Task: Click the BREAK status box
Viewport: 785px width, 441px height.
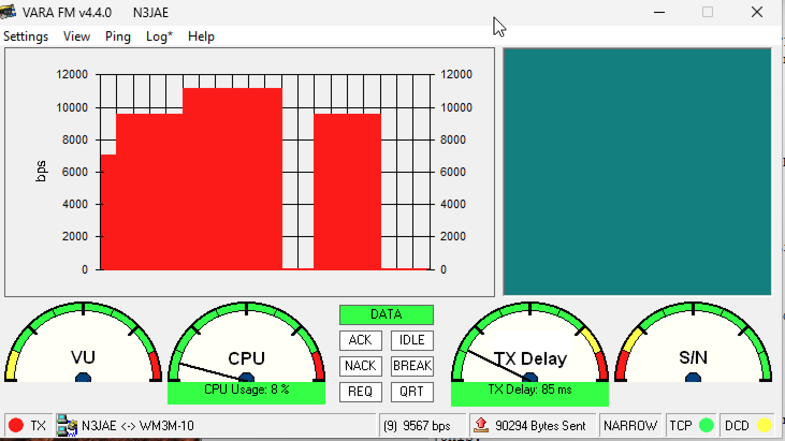Action: (412, 366)
